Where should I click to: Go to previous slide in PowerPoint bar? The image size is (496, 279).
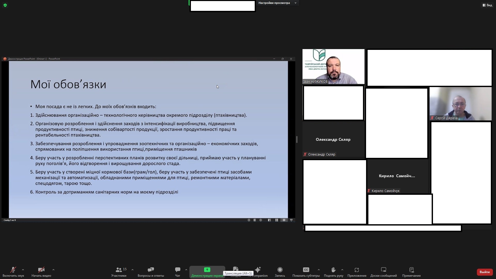(249, 220)
